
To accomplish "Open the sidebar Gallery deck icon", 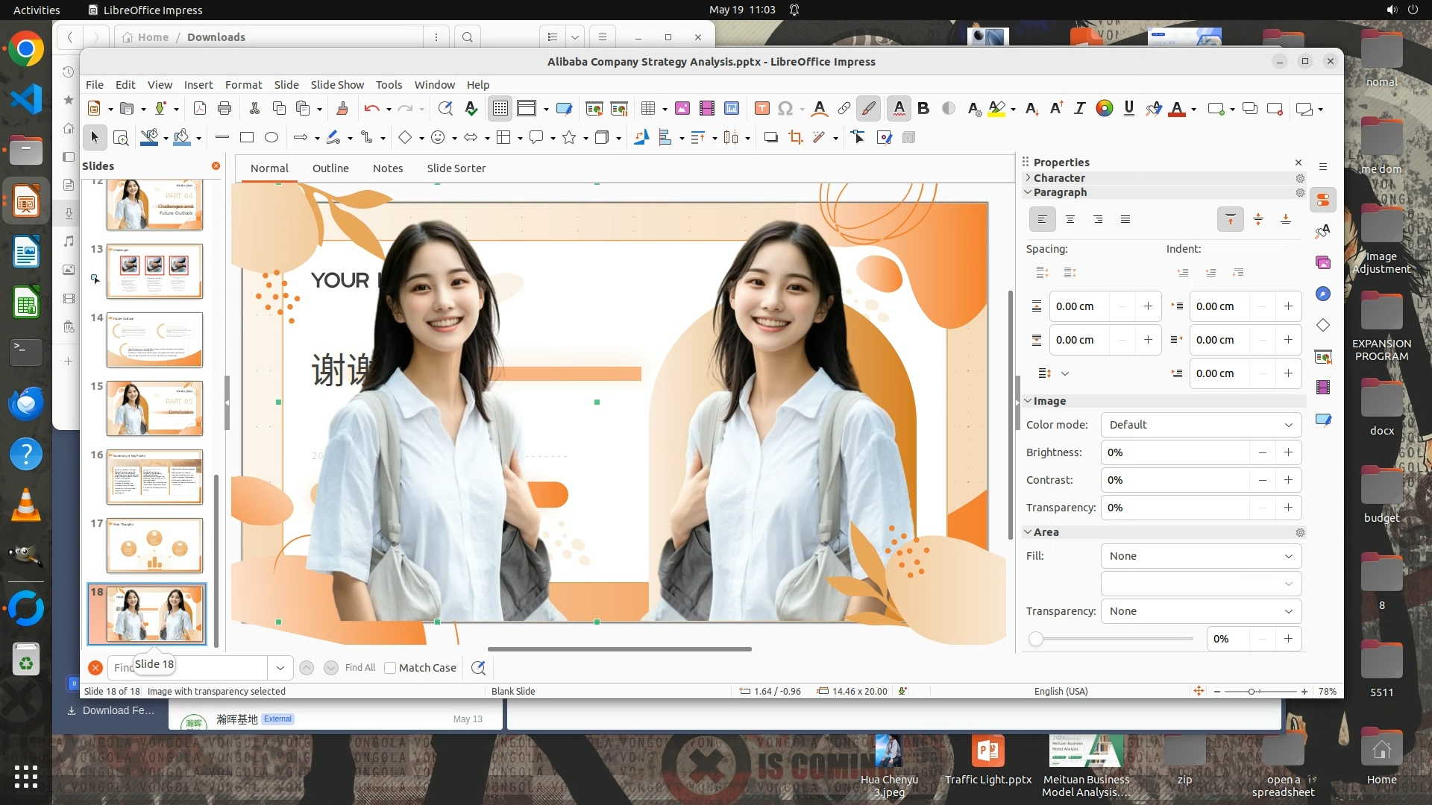I will pos(1323,262).
